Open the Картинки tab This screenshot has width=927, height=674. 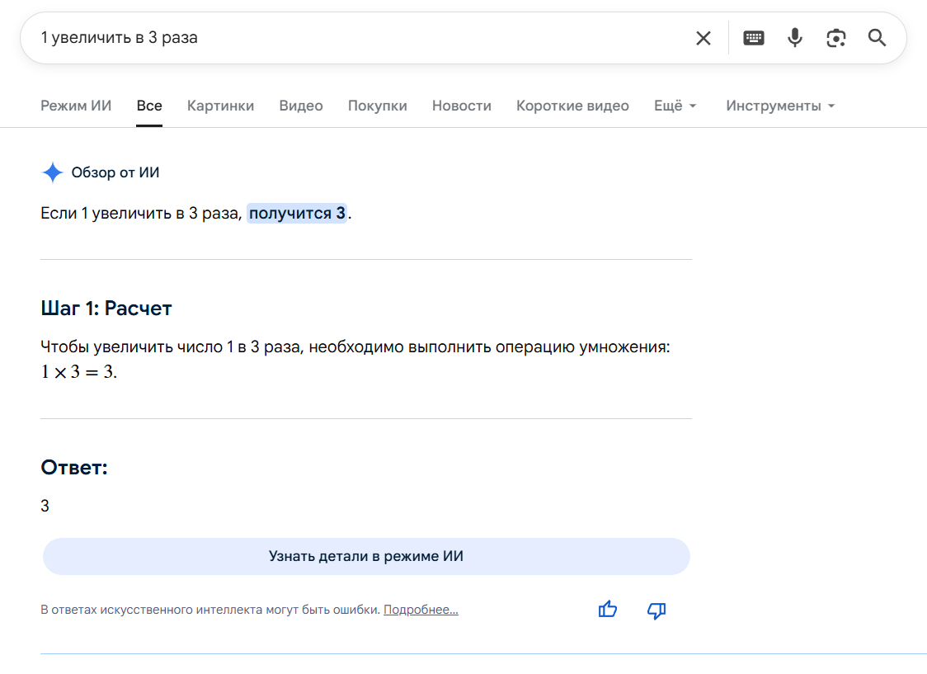point(220,106)
